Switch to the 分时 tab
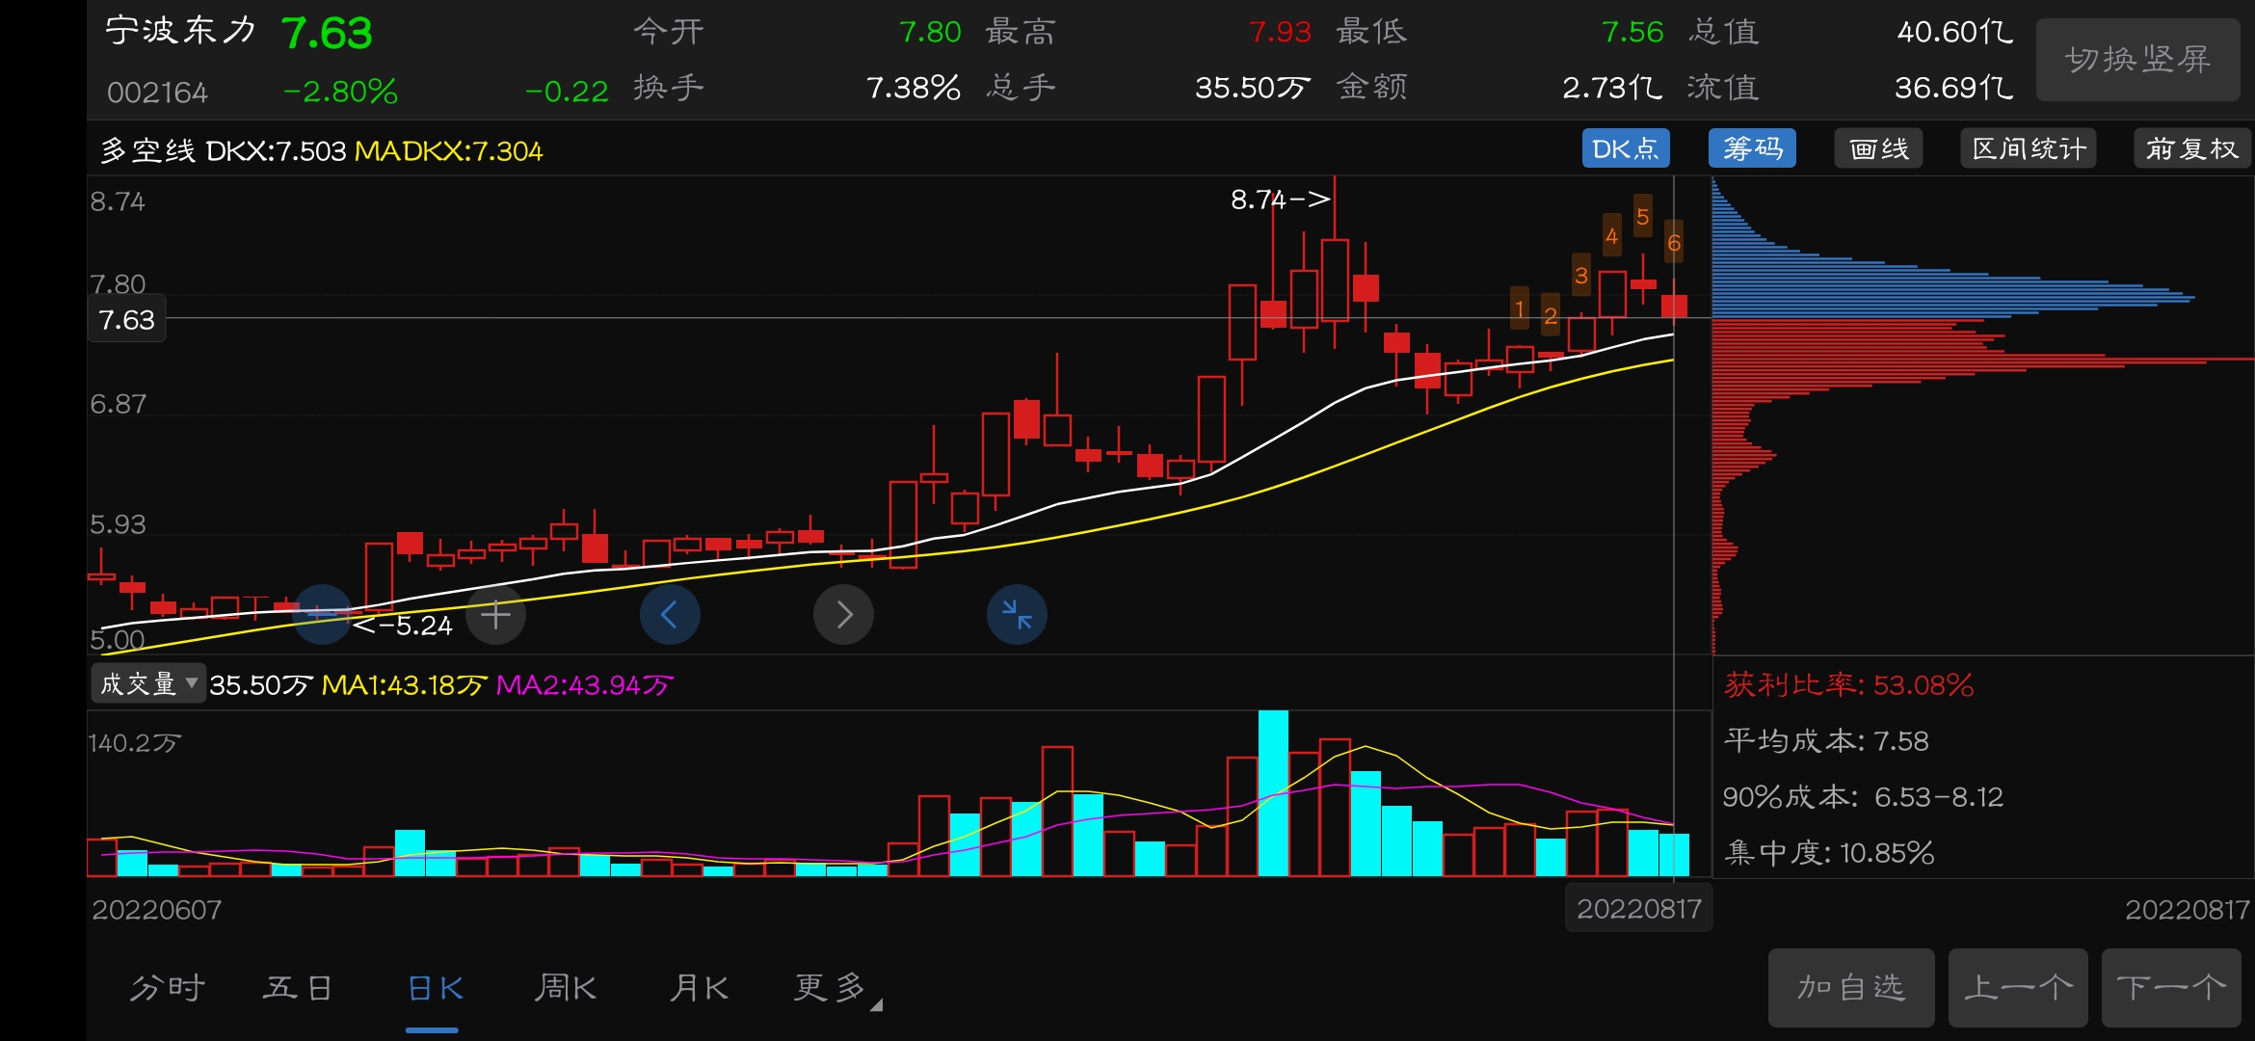 [x=168, y=987]
